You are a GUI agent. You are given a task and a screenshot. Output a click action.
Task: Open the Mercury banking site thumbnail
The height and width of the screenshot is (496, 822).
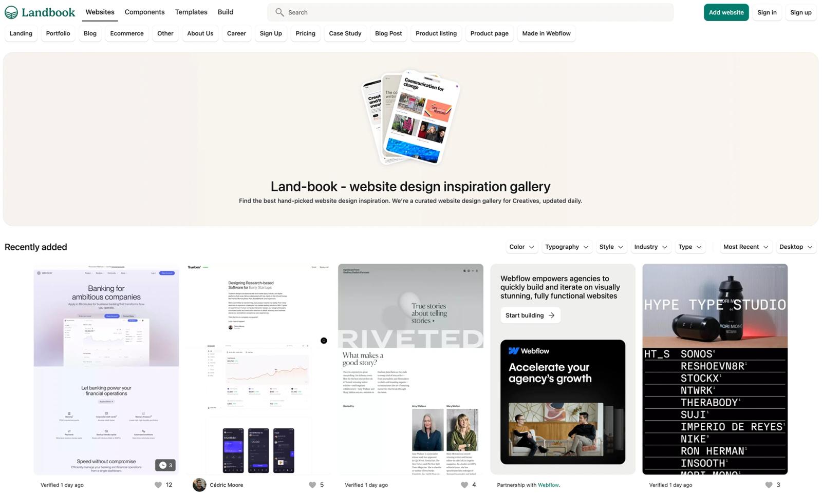coord(106,369)
